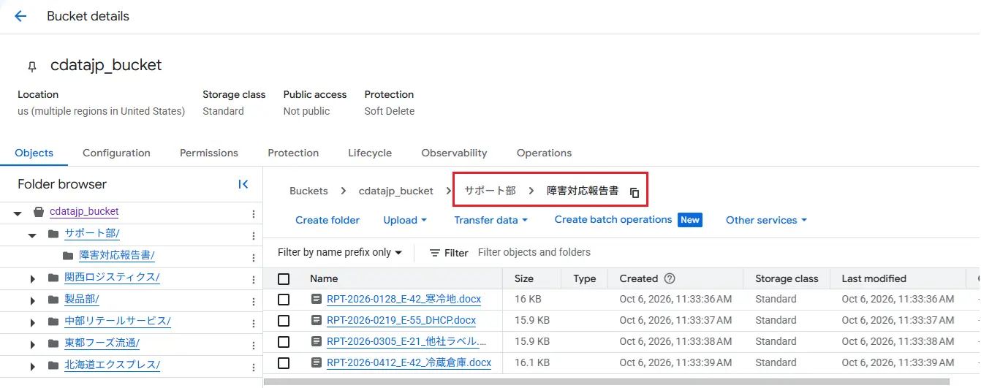Click the pin icon beside cdatajp_bucket title

click(x=31, y=66)
